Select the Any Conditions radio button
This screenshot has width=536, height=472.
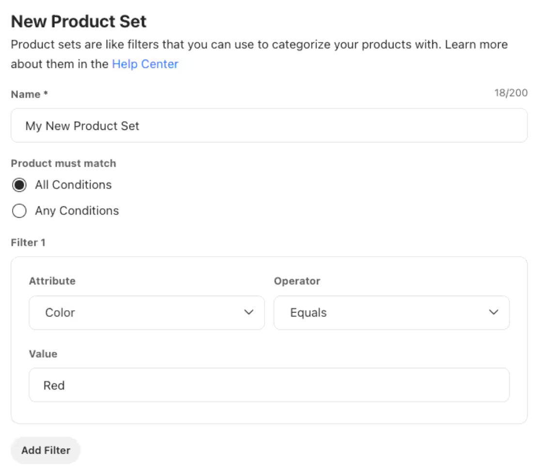click(x=19, y=211)
